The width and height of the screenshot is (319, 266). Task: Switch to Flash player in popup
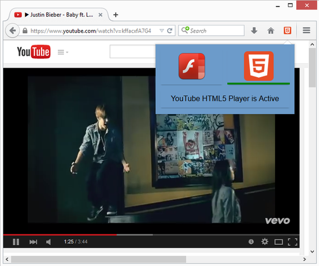pyautogui.click(x=192, y=66)
